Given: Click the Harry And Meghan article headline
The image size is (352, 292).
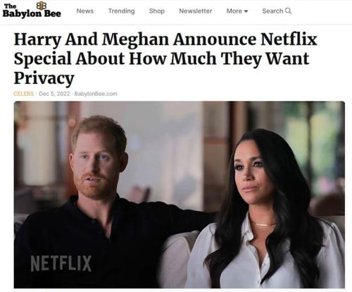Looking at the screenshot, I should tap(165, 59).
